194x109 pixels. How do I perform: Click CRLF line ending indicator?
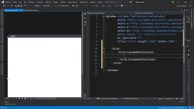coord(182,98)
